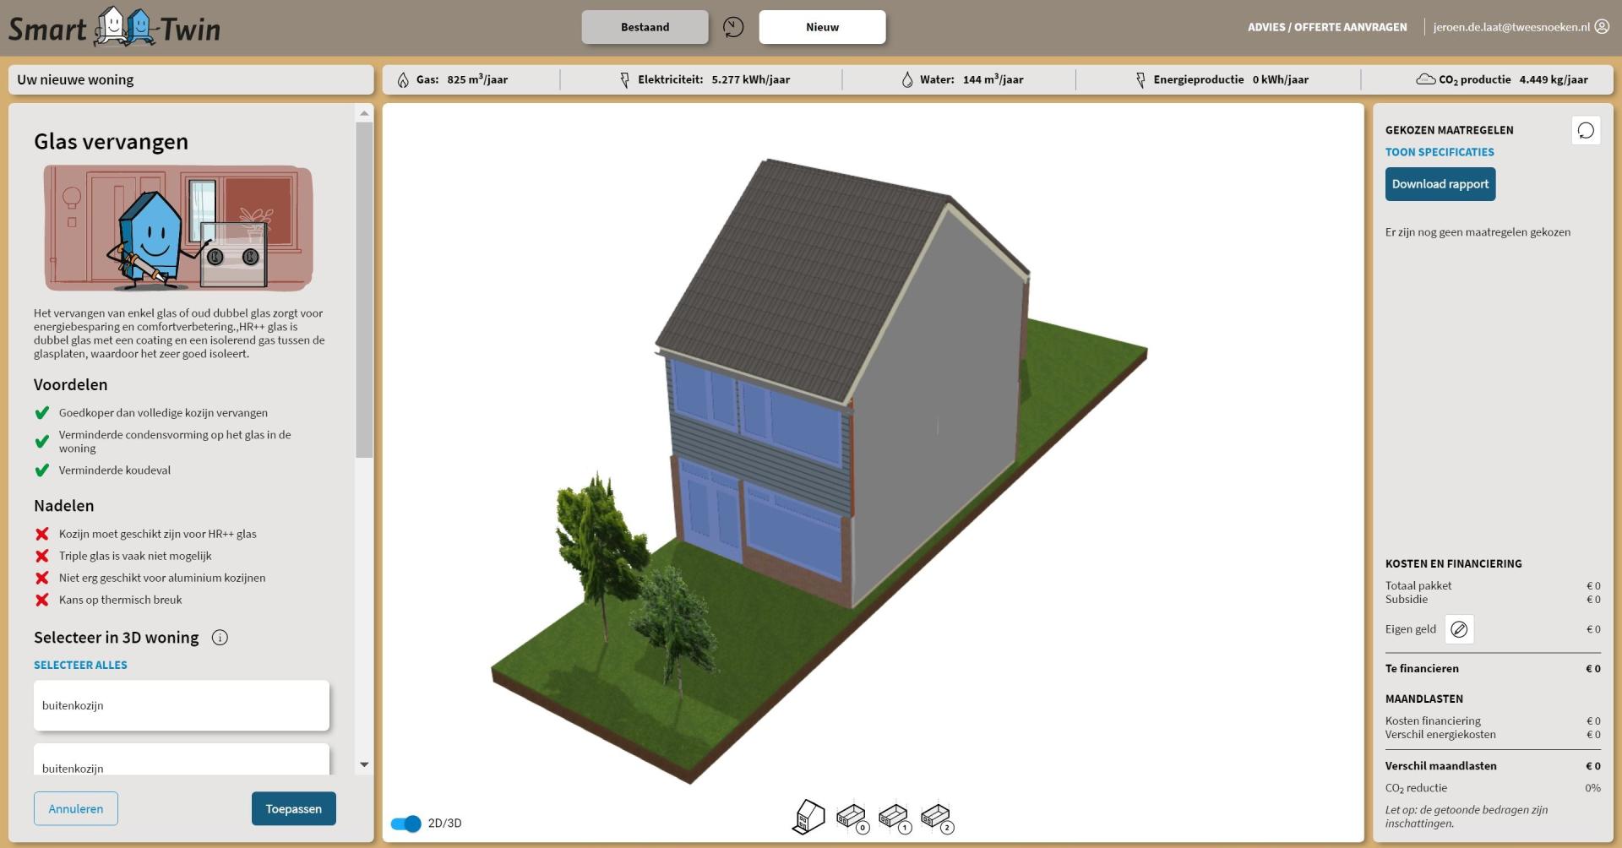Select the floor 0 view icon

[852, 817]
